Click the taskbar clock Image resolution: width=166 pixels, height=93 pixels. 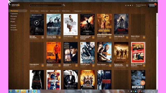[x=153, y=91]
